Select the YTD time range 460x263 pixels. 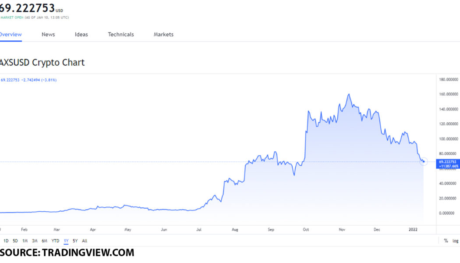(x=55, y=241)
